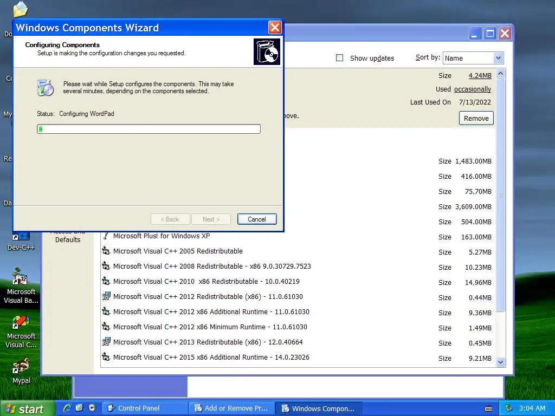Screen dimensions: 555x416
Task: Switch to Control Panel taskbar button
Action: [145, 408]
